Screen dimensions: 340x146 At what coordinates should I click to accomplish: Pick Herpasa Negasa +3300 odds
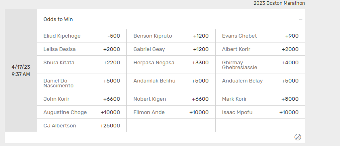click(x=171, y=65)
